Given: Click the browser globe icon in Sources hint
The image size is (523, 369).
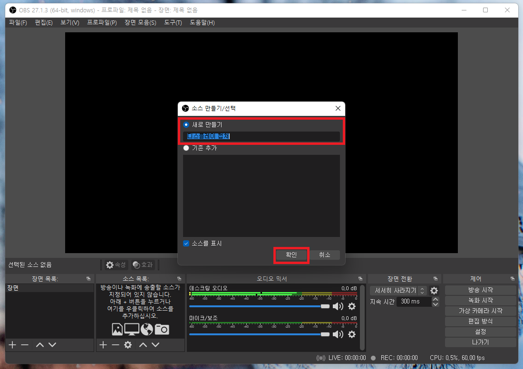Looking at the screenshot, I should [147, 330].
